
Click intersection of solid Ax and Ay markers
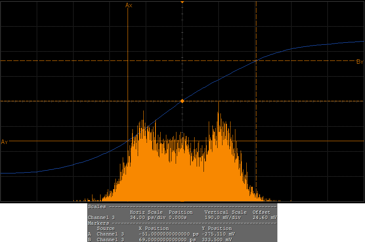pyautogui.click(x=128, y=141)
